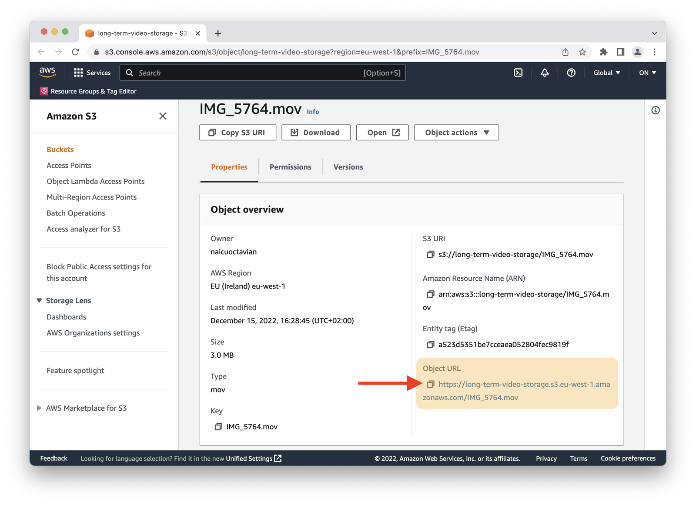Open the notifications bell

(545, 73)
